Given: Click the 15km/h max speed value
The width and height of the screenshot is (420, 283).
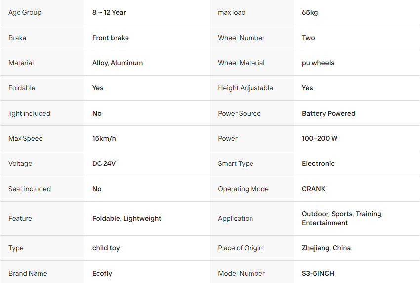Looking at the screenshot, I should point(104,138).
